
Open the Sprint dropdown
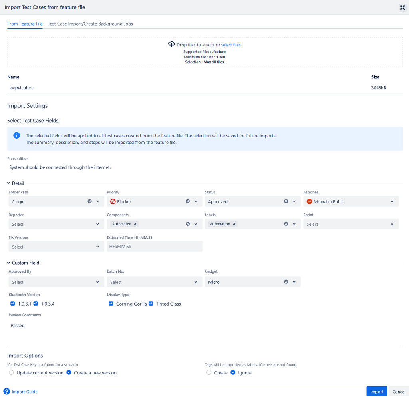[x=350, y=224]
